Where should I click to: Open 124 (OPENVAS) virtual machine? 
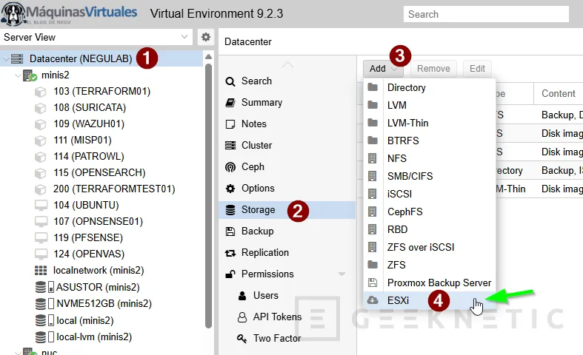(89, 254)
